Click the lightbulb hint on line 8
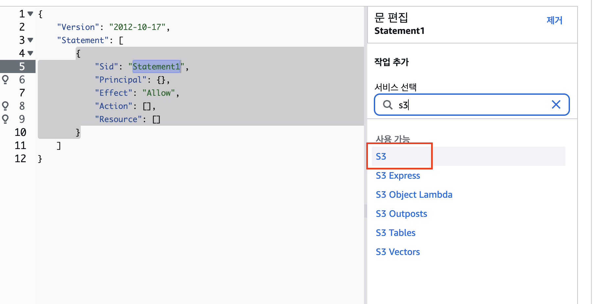593x304 pixels. click(5, 106)
